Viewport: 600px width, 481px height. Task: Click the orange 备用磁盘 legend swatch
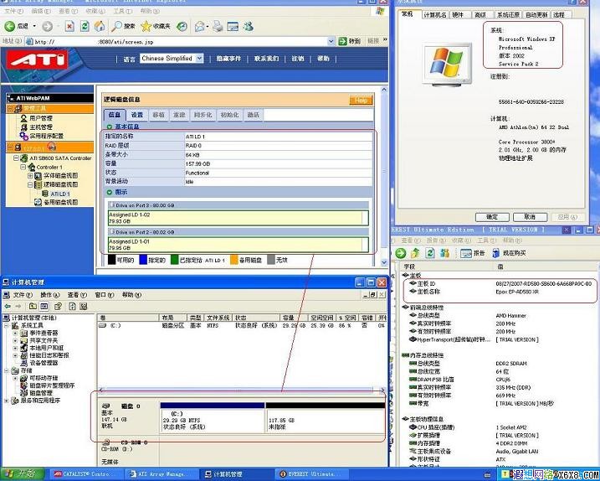(x=233, y=260)
